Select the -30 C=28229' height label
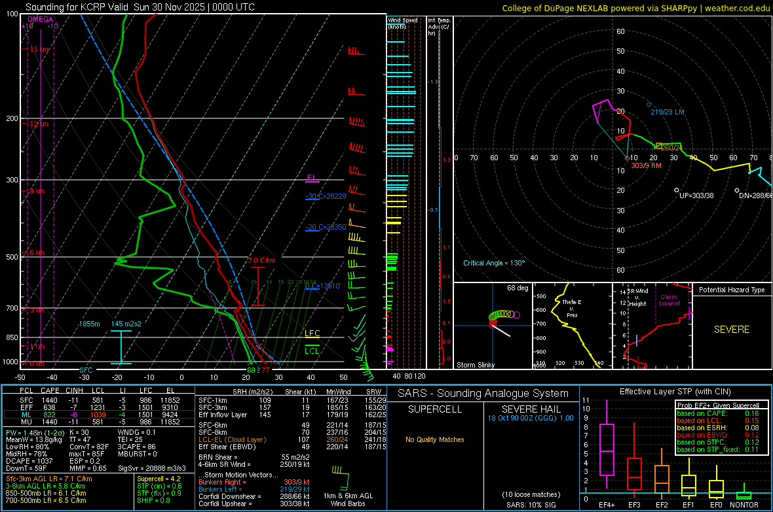773x512 pixels. click(x=326, y=196)
